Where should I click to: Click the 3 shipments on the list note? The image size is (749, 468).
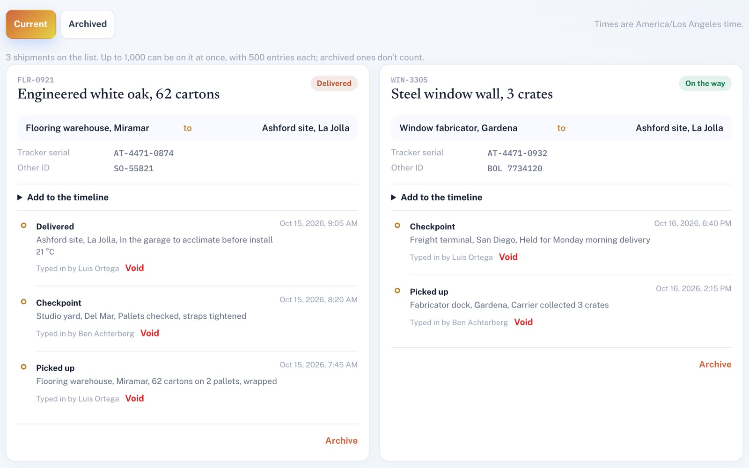215,58
